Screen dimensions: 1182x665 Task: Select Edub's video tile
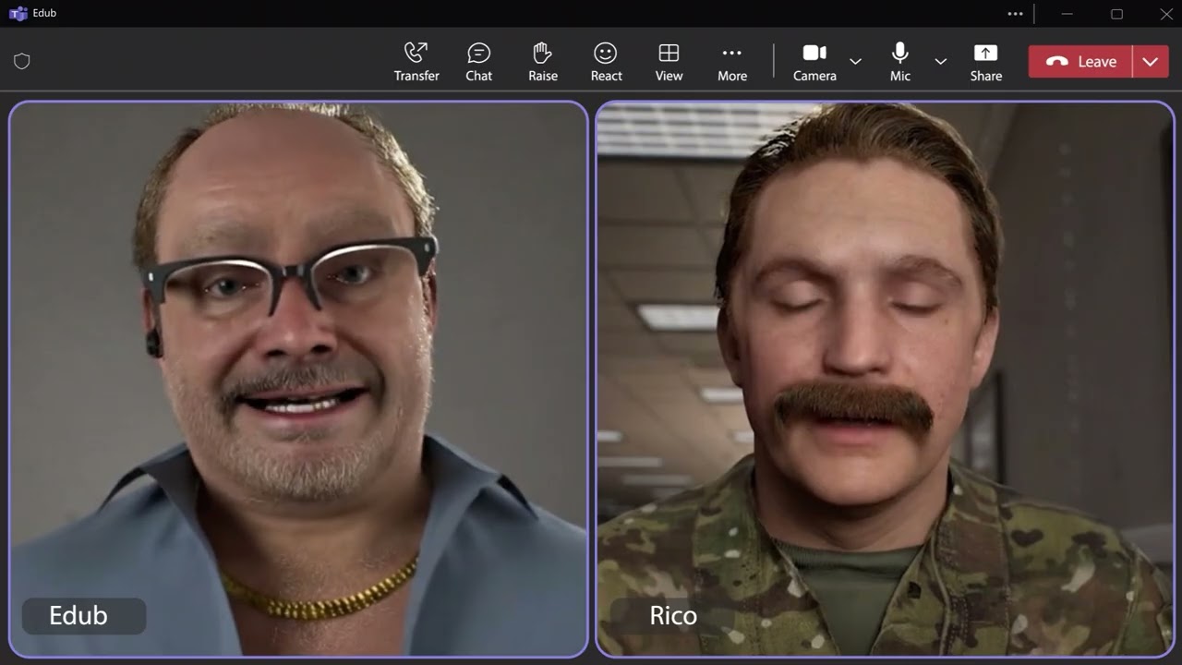coord(298,379)
